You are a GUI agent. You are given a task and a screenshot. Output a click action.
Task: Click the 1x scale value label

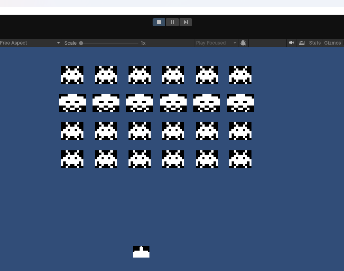tap(143, 43)
